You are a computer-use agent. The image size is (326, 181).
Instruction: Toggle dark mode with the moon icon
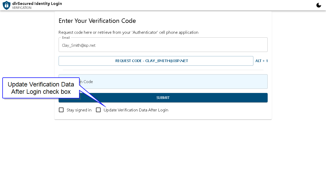(319, 5)
